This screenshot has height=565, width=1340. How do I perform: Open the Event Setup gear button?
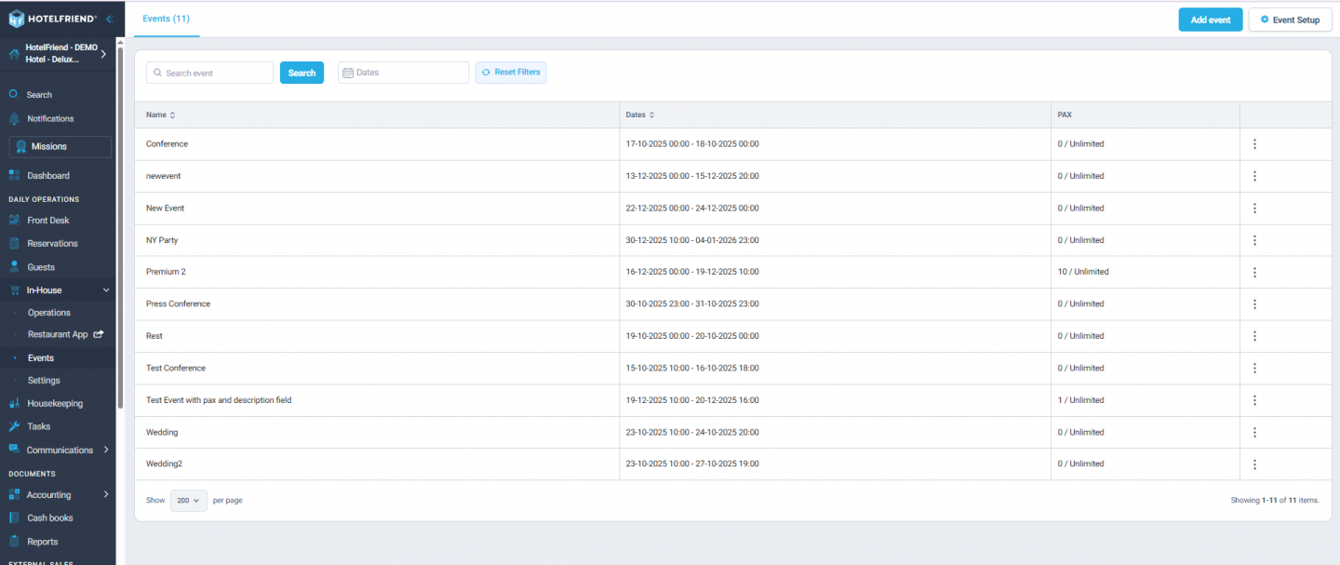point(1290,20)
